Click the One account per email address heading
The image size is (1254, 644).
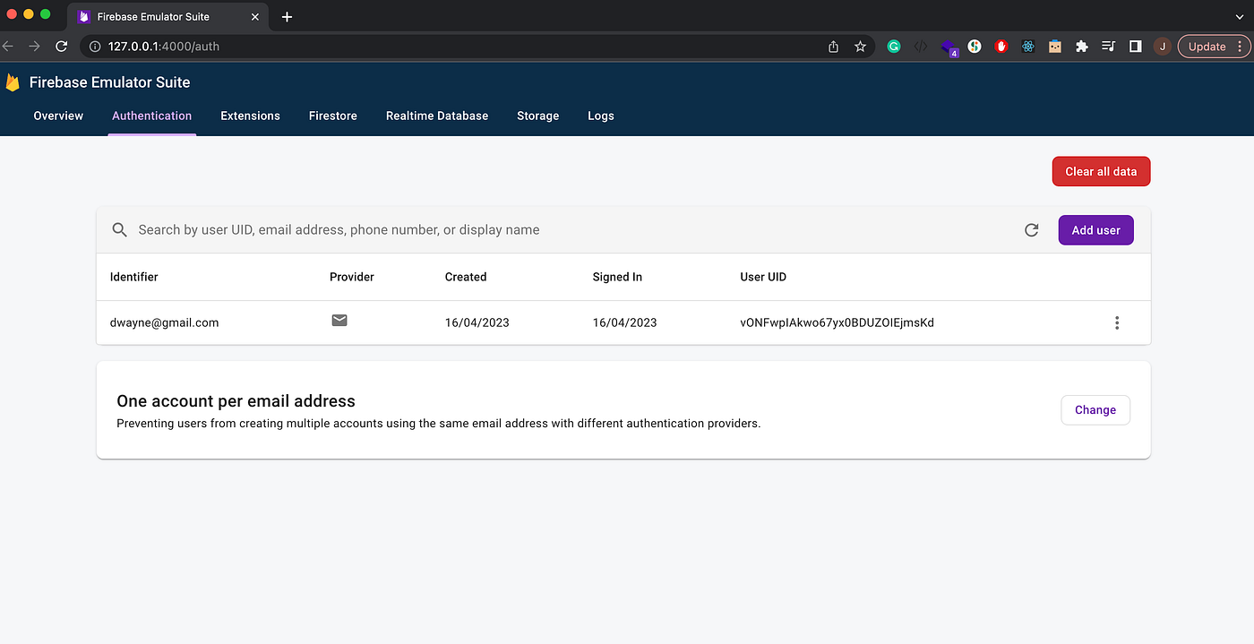[x=236, y=401]
